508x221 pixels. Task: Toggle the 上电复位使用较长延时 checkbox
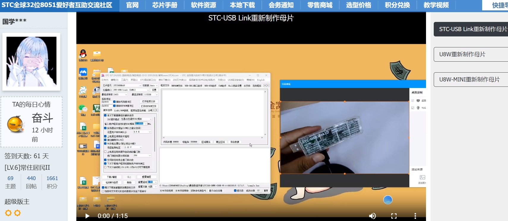click(105, 136)
